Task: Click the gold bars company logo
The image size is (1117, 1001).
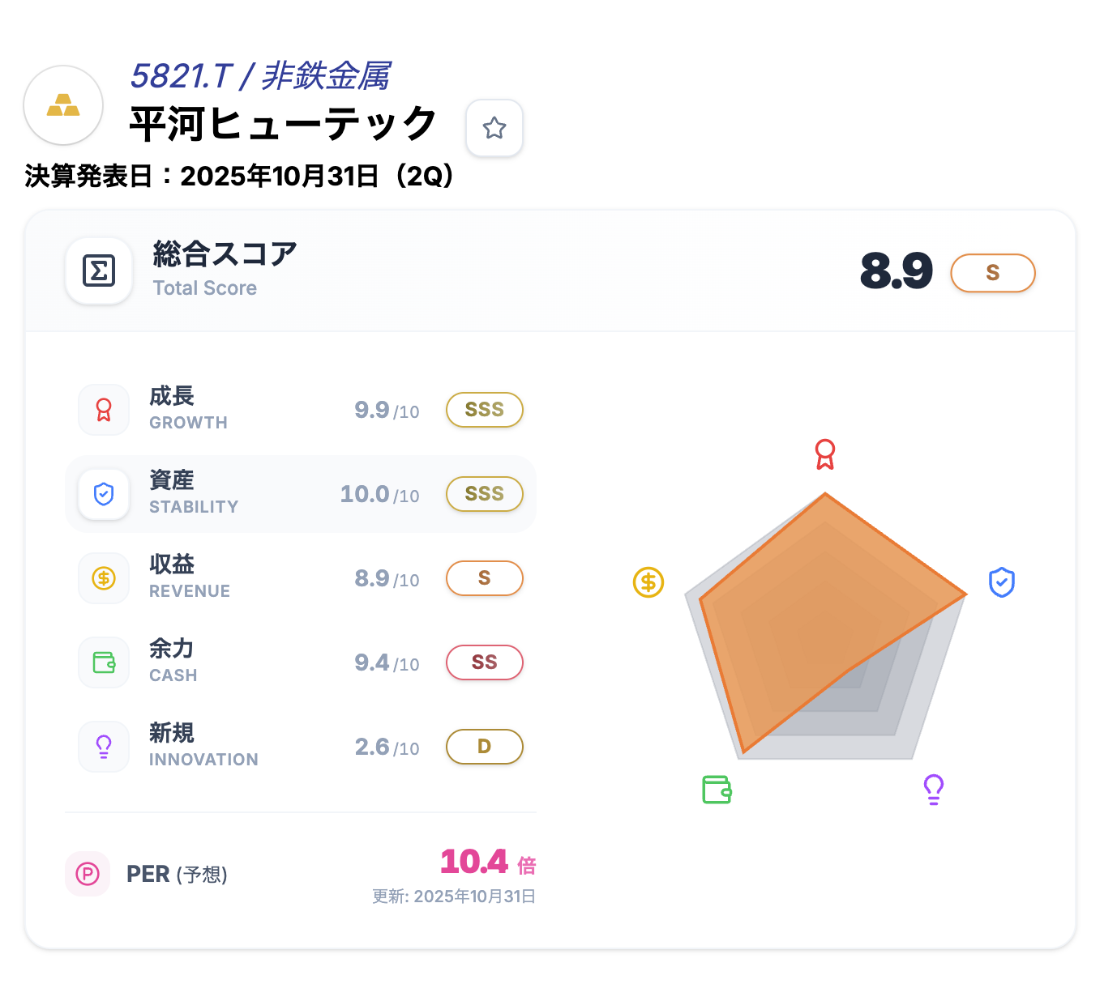Action: pos(63,105)
